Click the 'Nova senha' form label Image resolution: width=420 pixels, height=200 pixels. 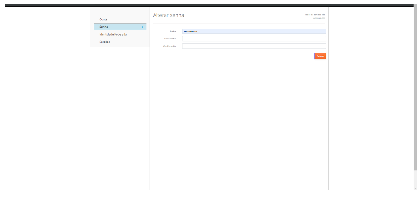pos(170,39)
